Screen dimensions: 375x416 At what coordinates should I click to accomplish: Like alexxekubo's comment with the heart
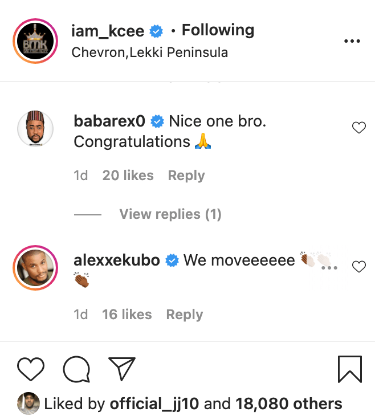[359, 266]
